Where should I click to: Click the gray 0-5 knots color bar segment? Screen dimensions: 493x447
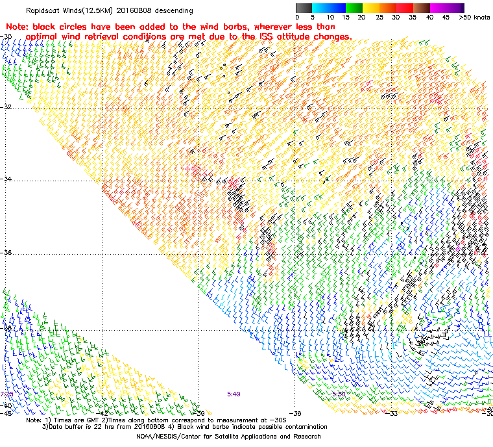click(x=304, y=8)
